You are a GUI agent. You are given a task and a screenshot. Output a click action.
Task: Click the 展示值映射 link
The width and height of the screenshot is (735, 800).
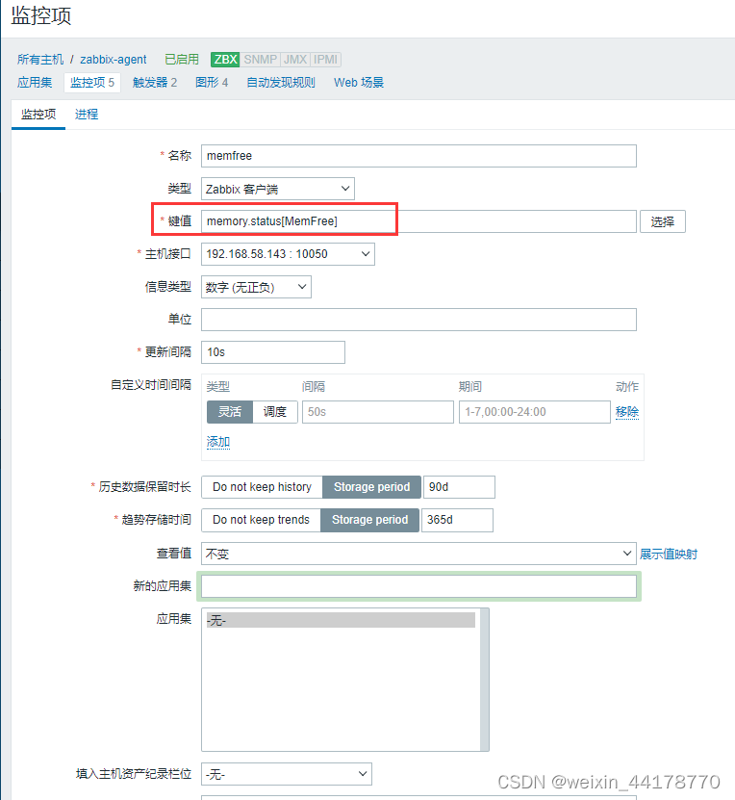(669, 555)
